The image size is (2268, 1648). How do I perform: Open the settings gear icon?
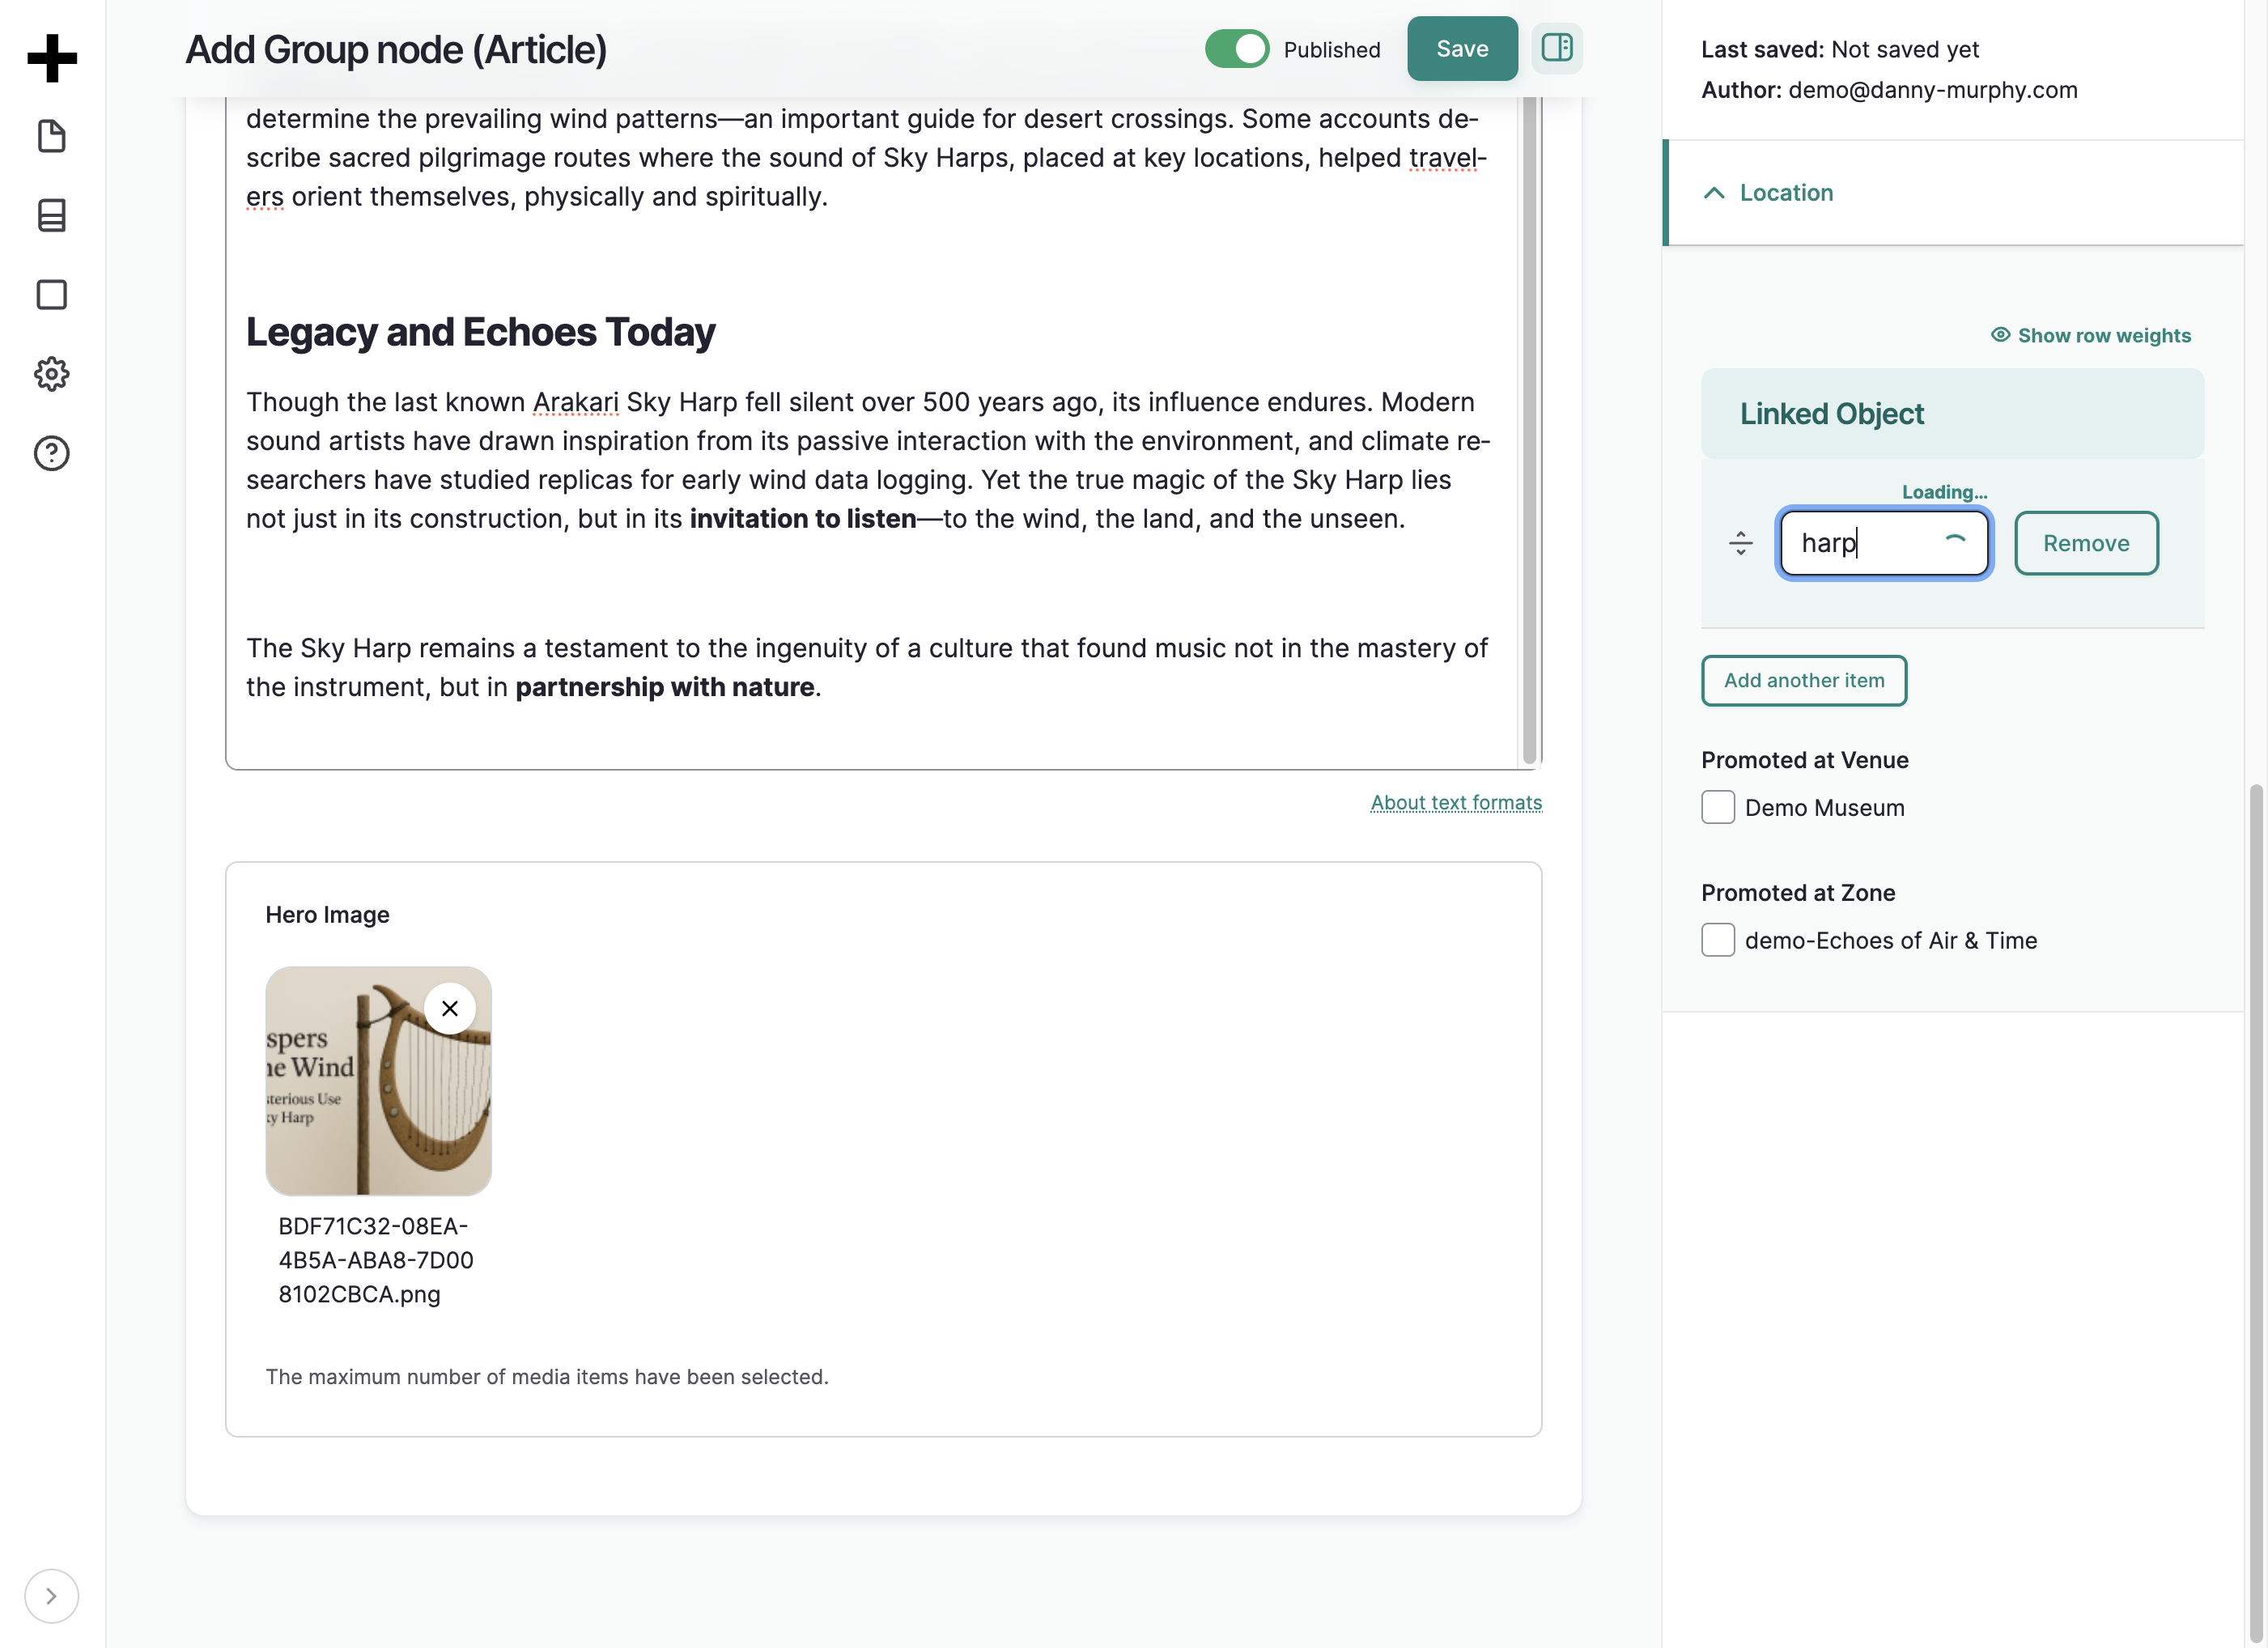pos(52,374)
